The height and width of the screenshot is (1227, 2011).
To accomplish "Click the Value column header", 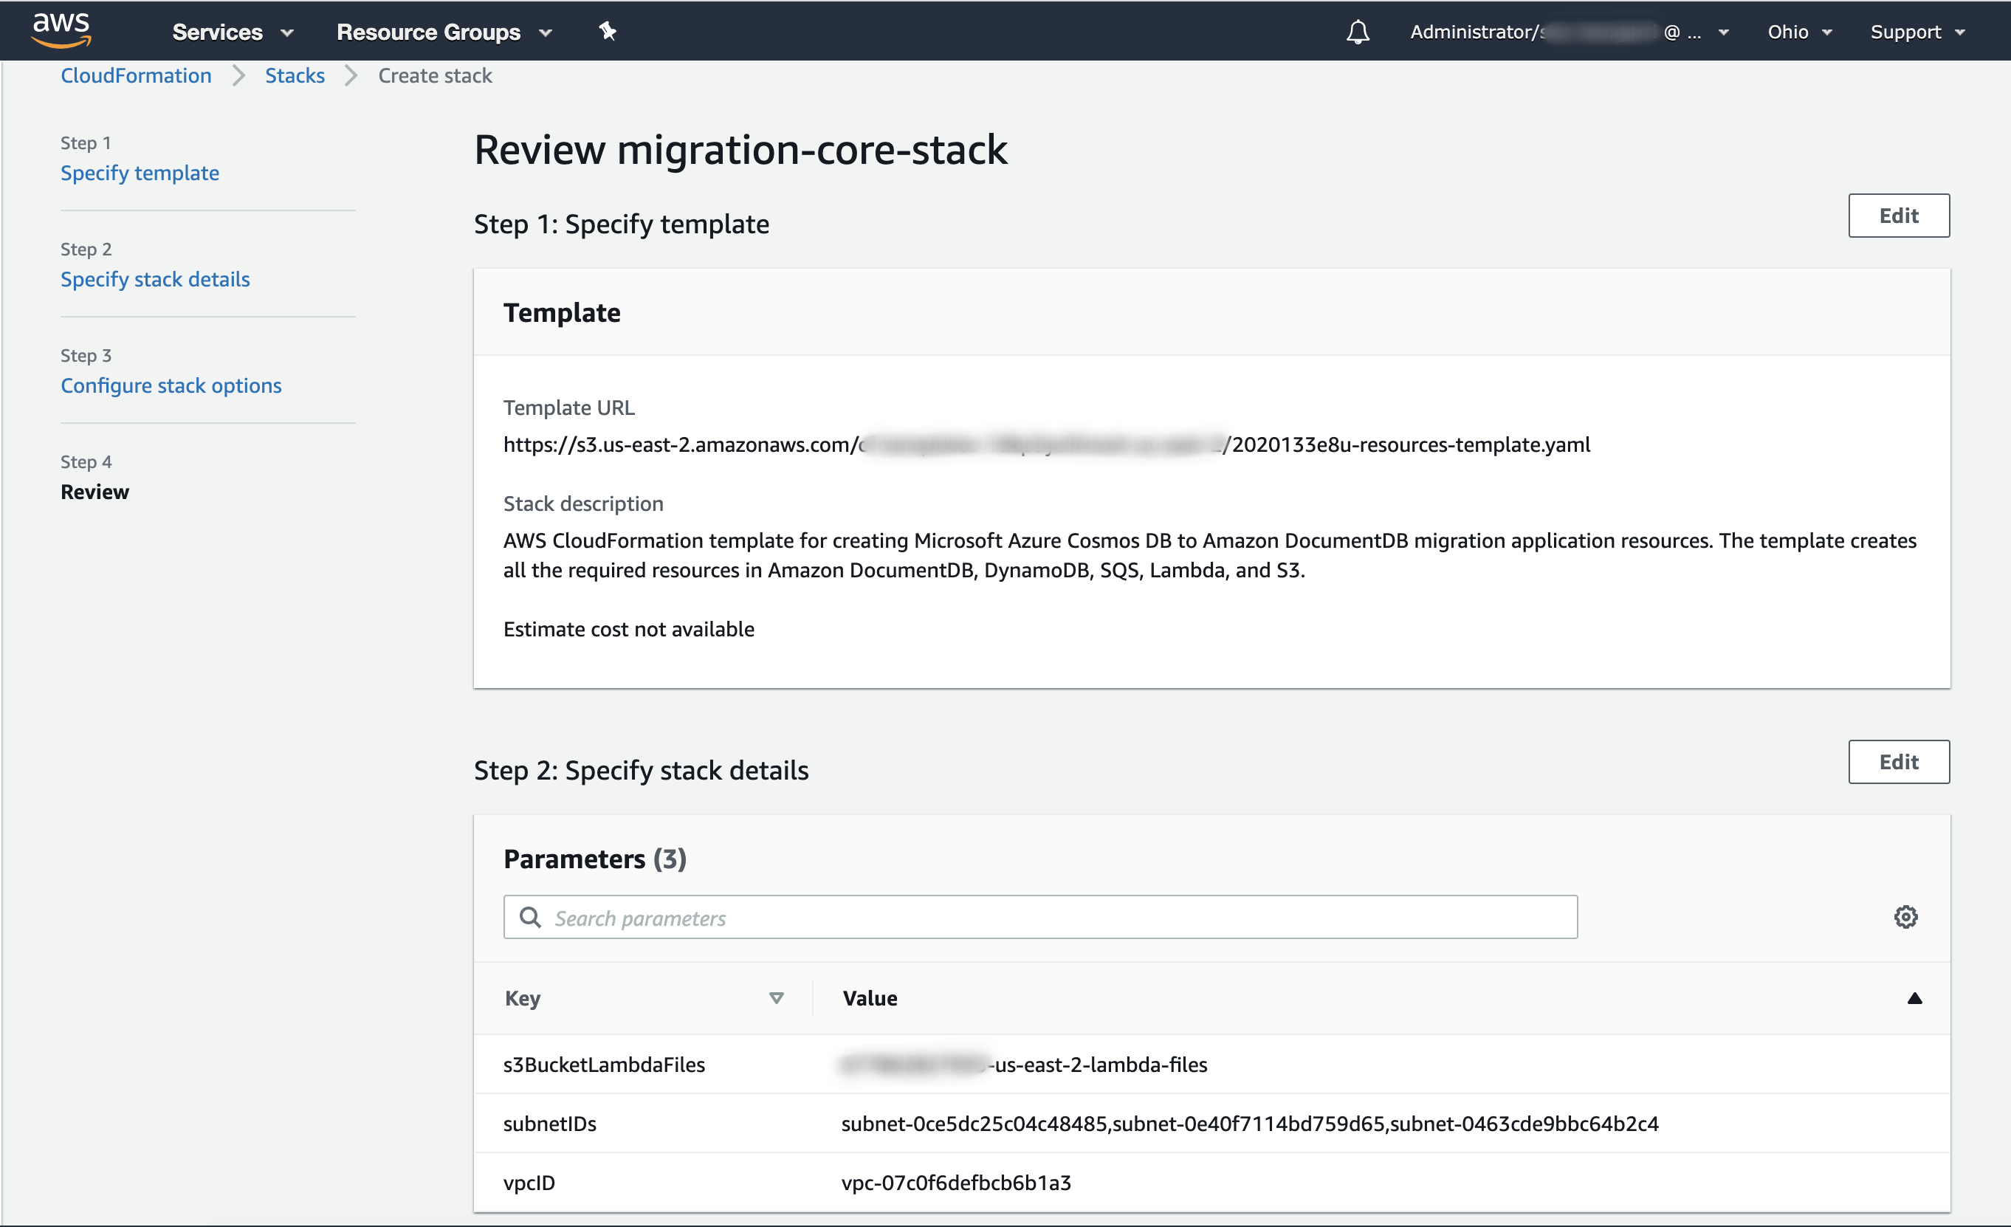I will coord(870,997).
